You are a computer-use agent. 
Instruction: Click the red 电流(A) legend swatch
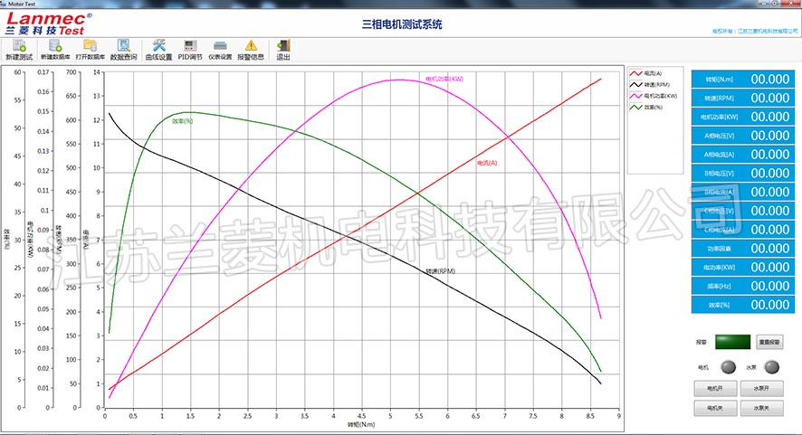635,73
